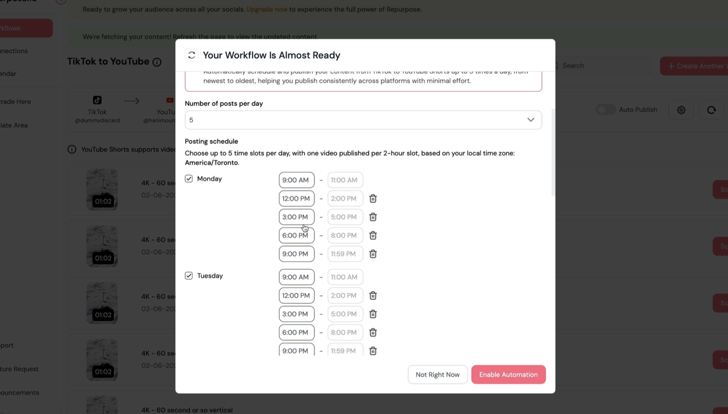This screenshot has width=728, height=414.
Task: Click the Not Right Now button
Action: click(x=437, y=375)
